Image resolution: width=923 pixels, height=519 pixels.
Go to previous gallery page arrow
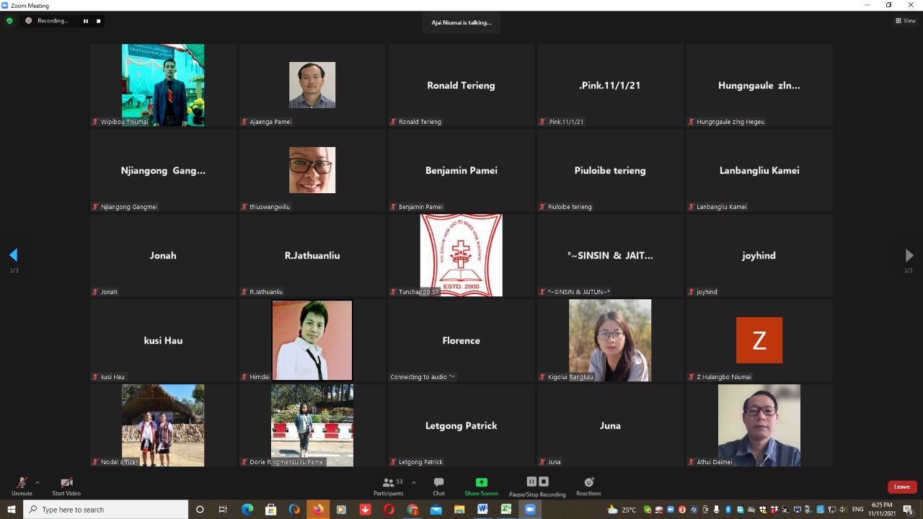[x=13, y=255]
